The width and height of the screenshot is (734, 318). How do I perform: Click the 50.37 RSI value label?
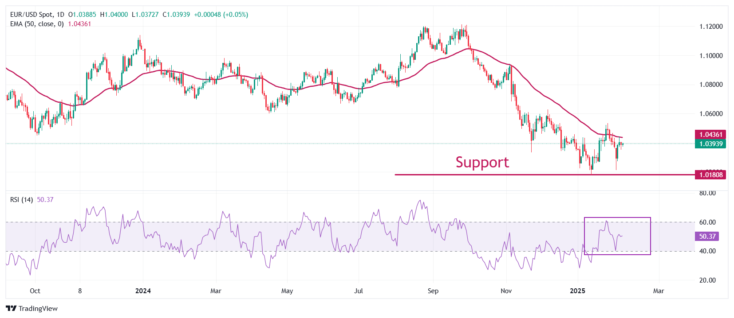click(706, 236)
